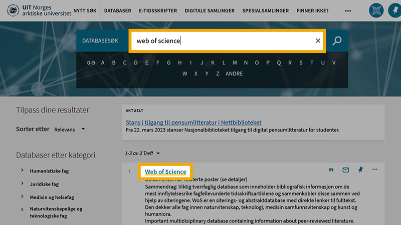Go to DIGITALE SAMLINGER in the navigation
The height and width of the screenshot is (225, 401).
(210, 10)
